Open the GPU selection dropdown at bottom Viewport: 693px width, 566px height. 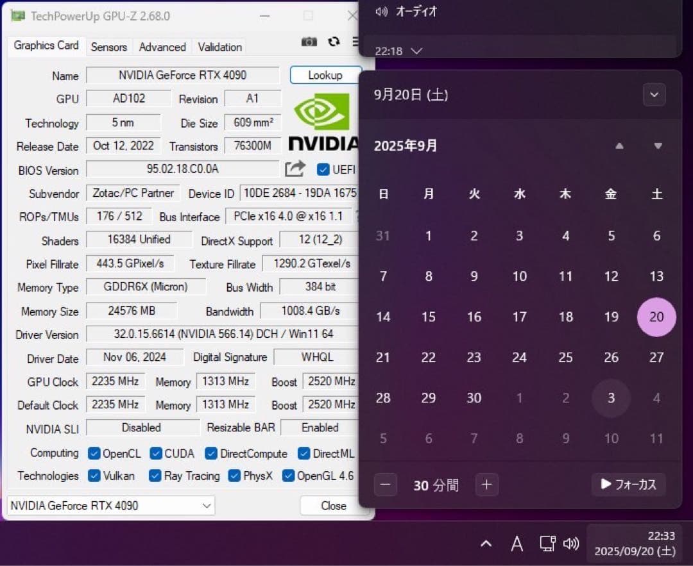tap(207, 506)
